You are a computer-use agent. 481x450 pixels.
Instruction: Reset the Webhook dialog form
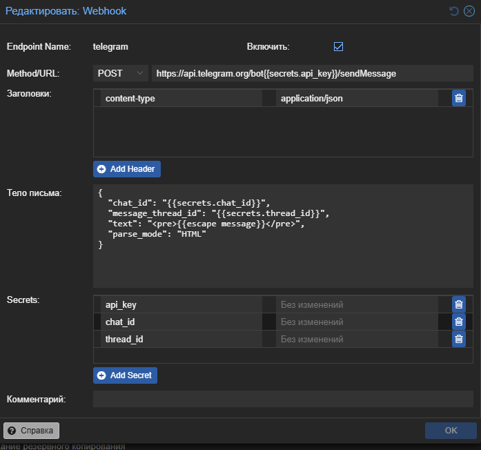(x=453, y=11)
